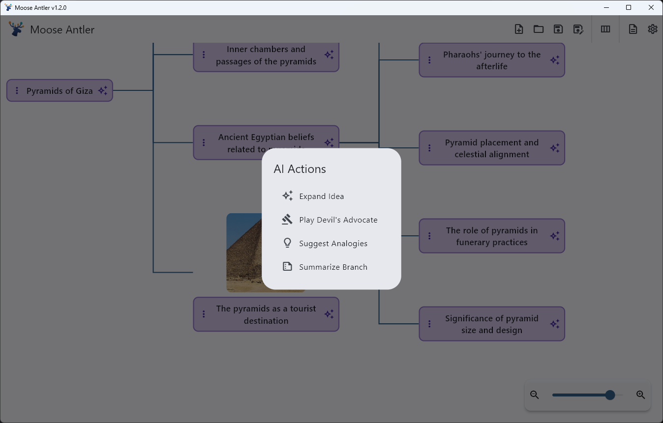Save the mind map with the save icon
663x423 pixels.
[x=558, y=29]
